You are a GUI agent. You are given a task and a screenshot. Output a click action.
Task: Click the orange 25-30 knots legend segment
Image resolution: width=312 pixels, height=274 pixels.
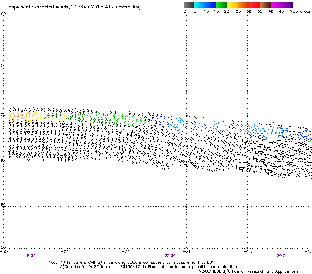tap(244, 5)
